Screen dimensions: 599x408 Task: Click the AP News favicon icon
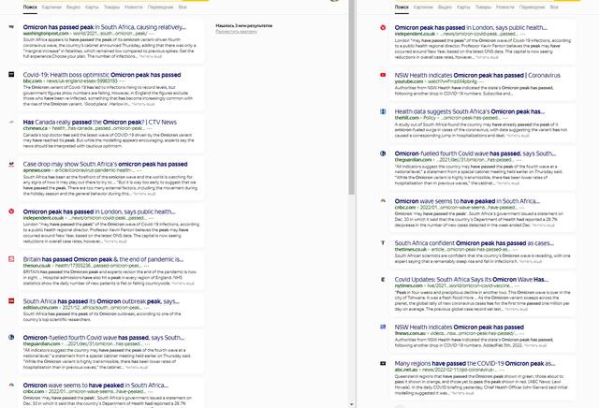(10, 165)
